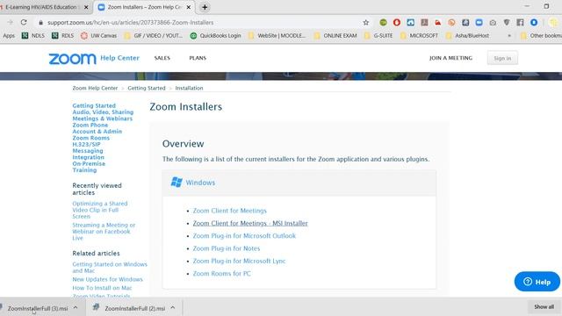Download Zoom Client for Meetings - MSI Installer

click(x=250, y=223)
